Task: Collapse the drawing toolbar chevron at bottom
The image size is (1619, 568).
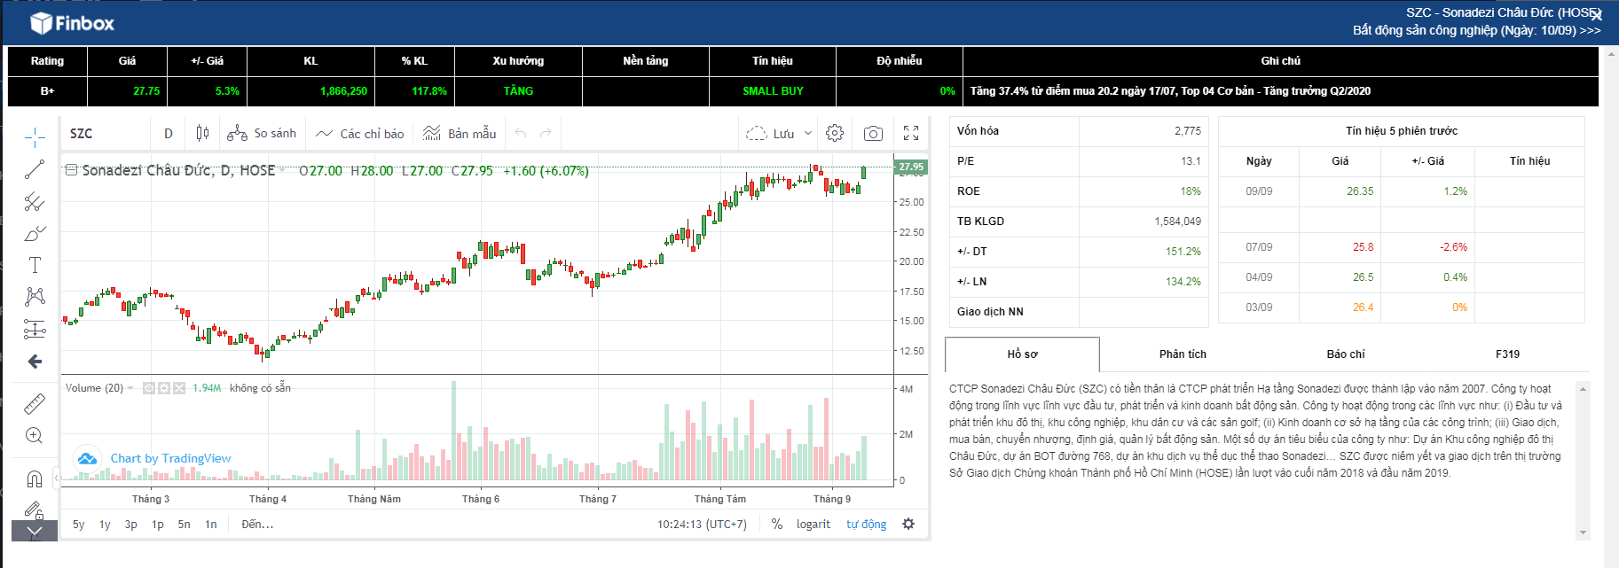Action: [x=35, y=531]
